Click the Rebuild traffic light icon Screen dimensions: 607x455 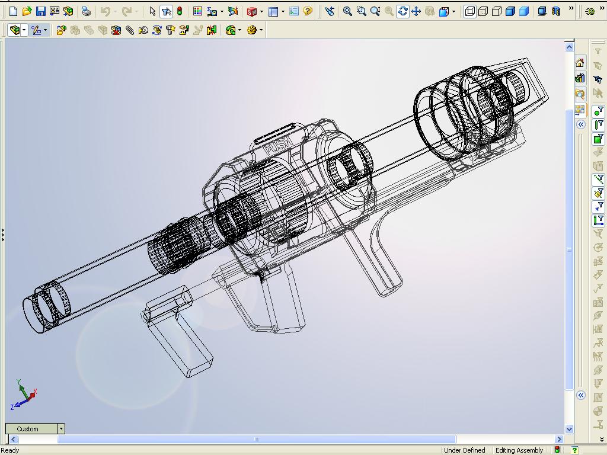click(179, 11)
